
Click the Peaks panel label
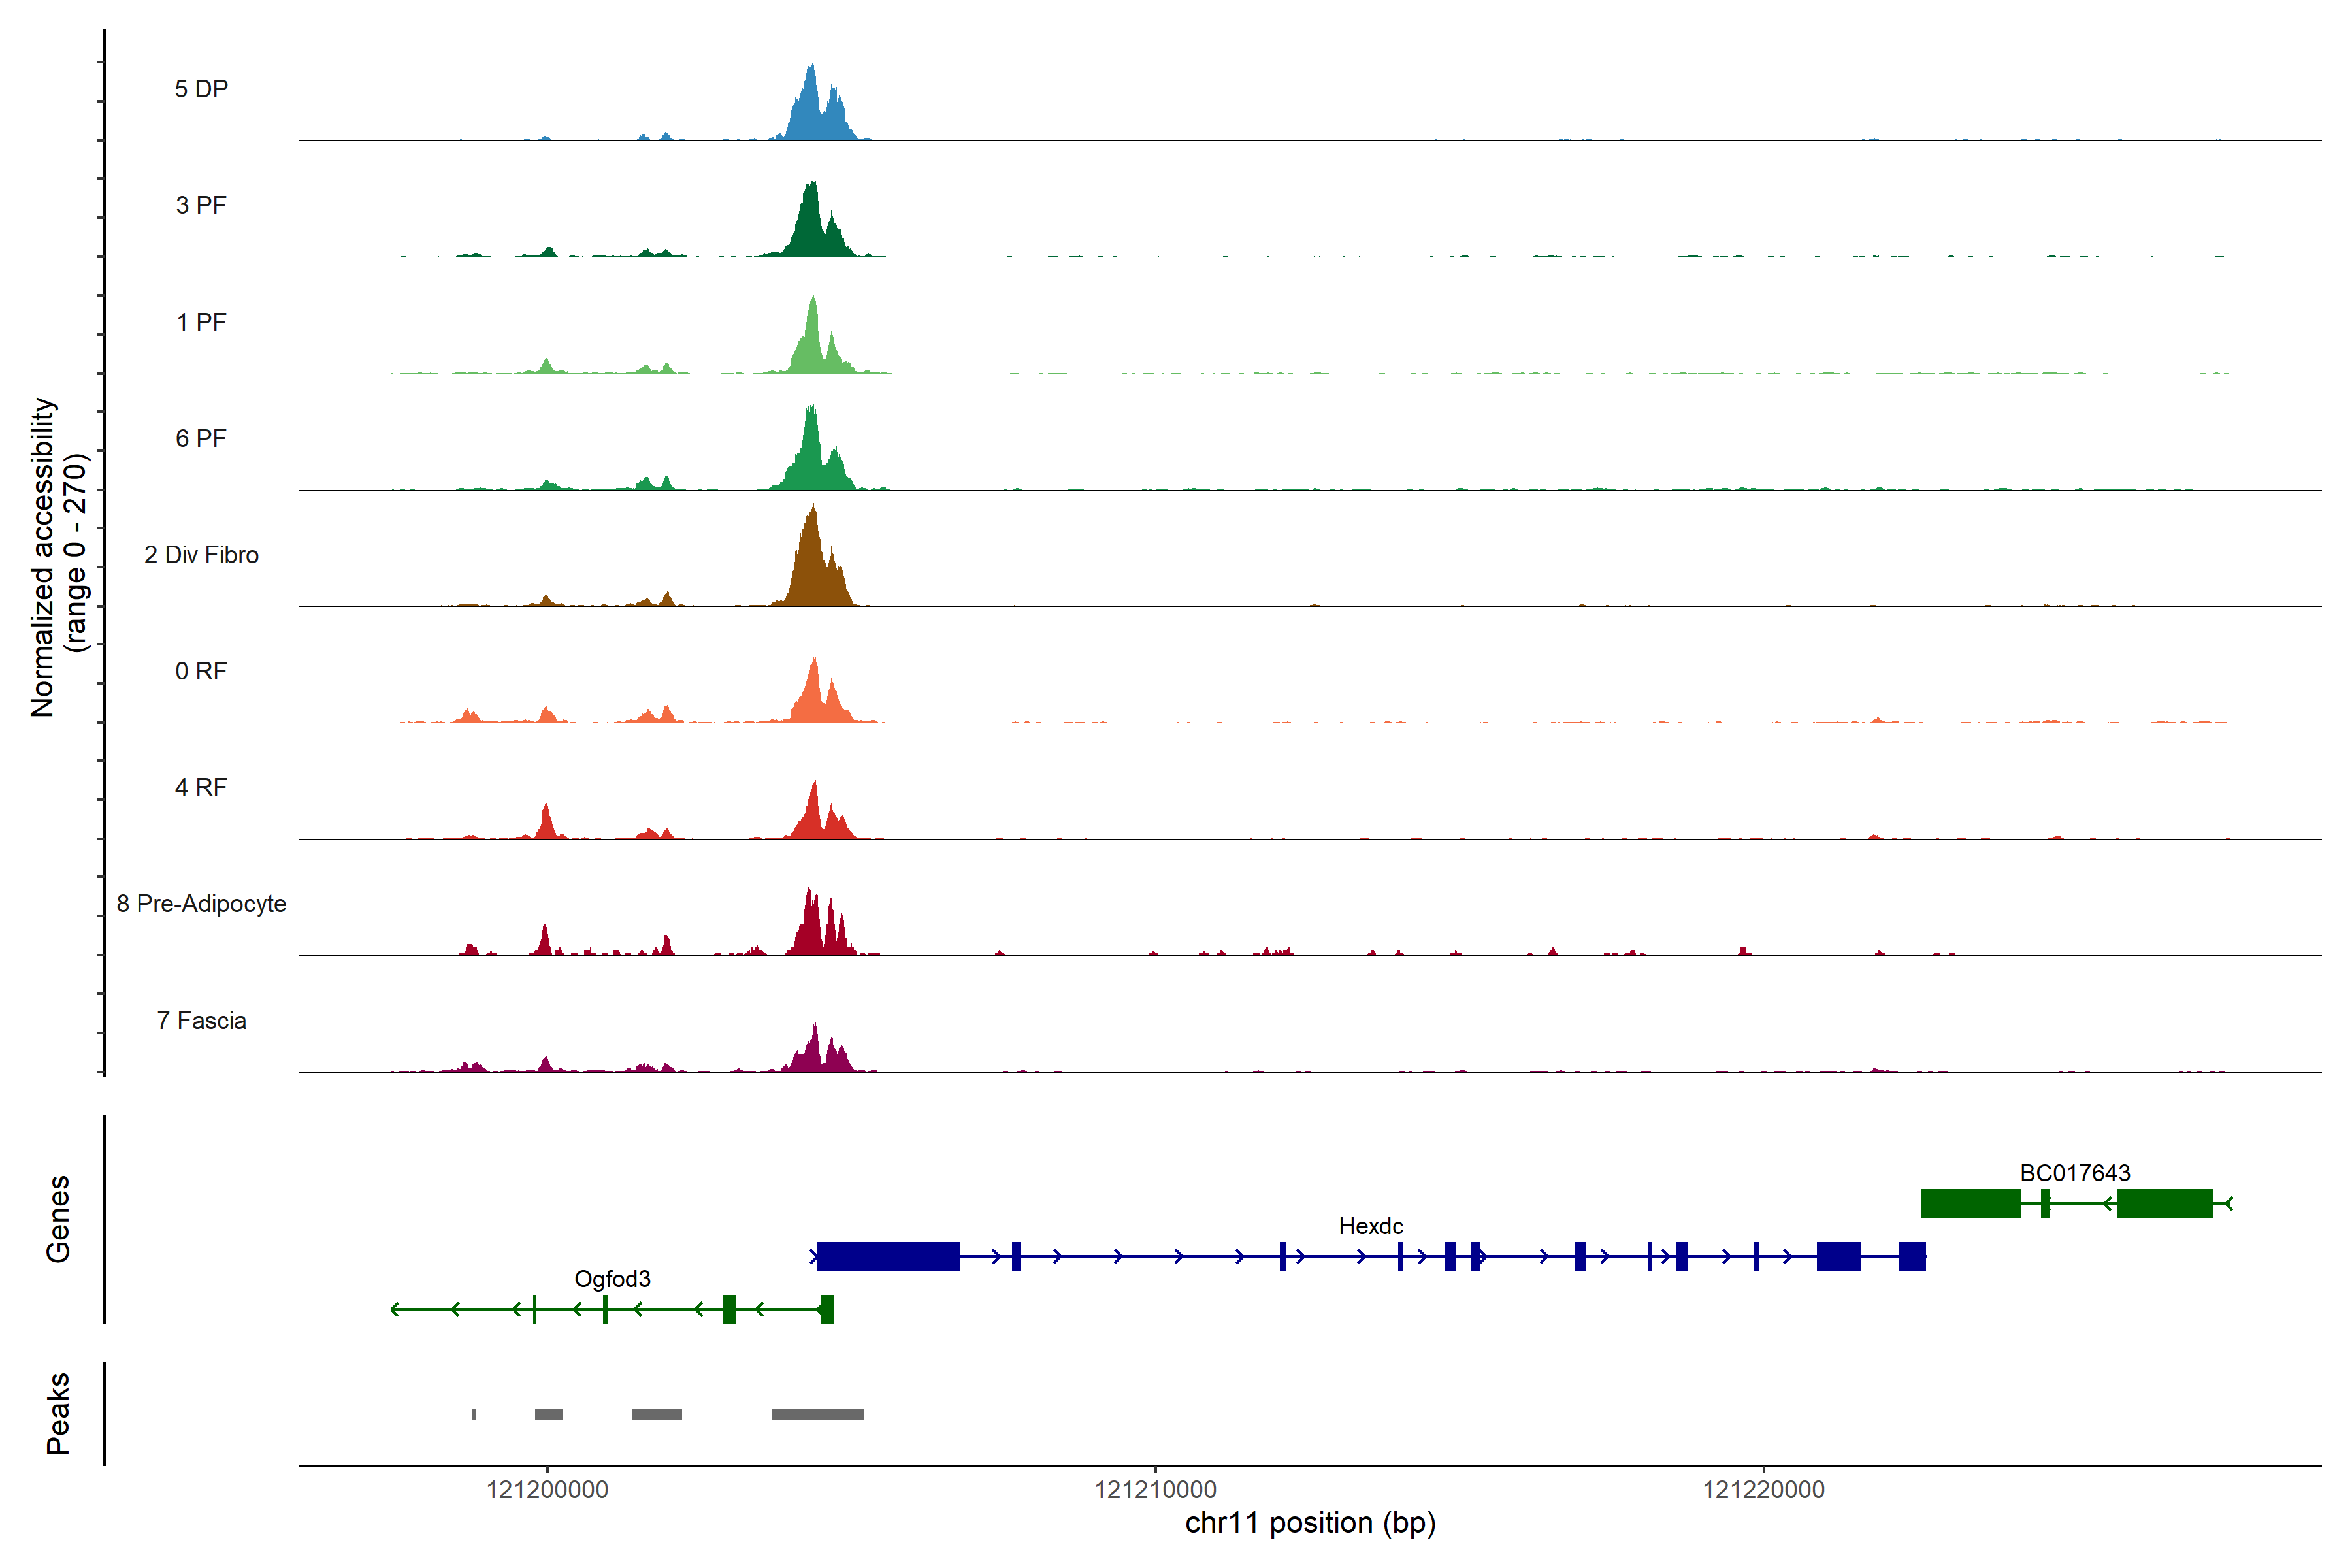(x=58, y=1413)
